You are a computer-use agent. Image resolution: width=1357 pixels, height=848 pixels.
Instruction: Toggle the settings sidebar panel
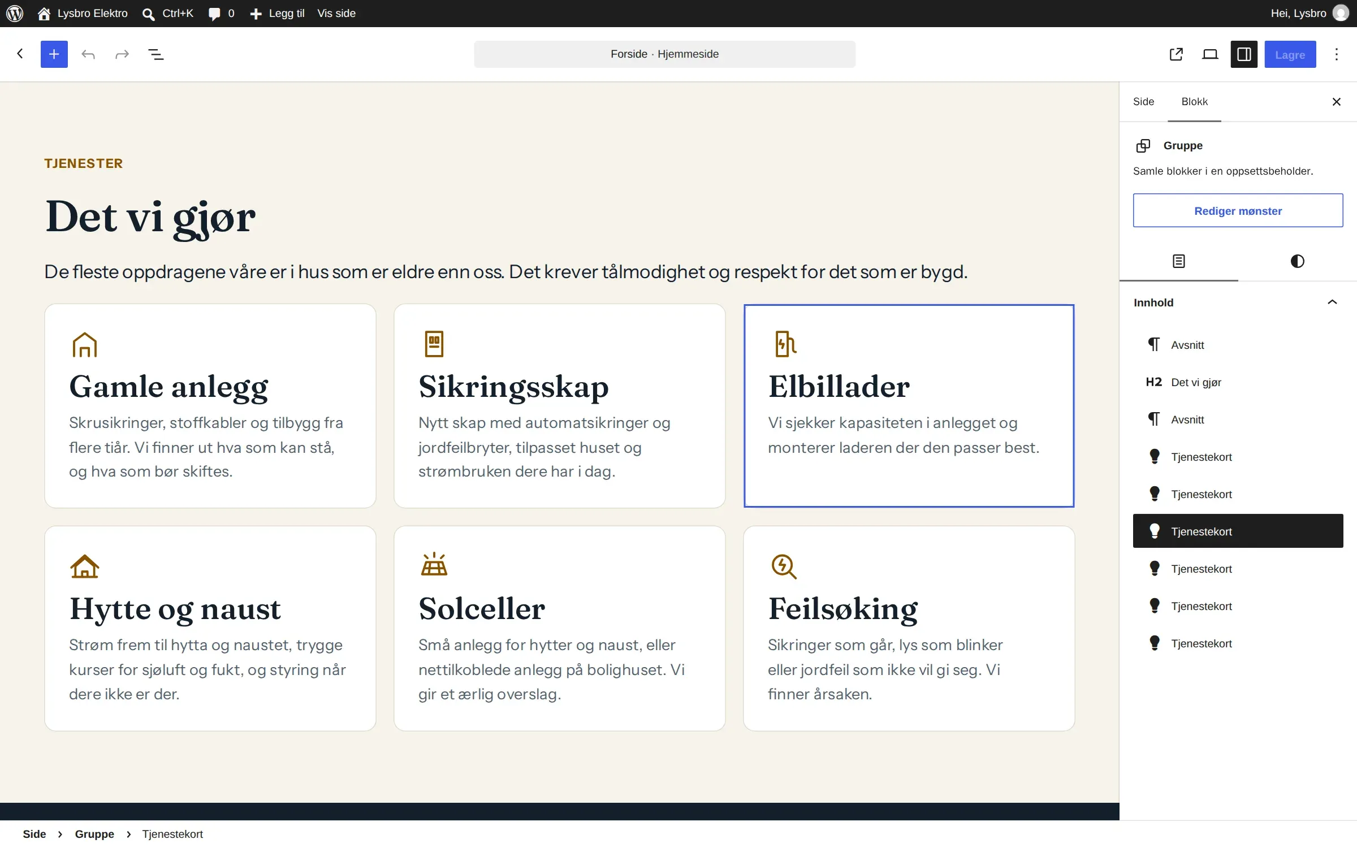(1244, 54)
